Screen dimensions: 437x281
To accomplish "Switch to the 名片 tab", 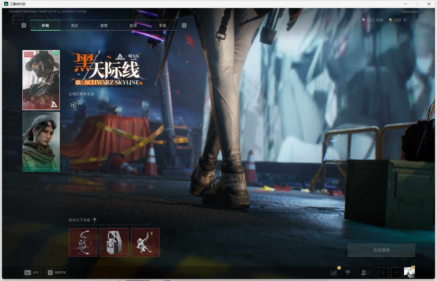I will pos(75,25).
